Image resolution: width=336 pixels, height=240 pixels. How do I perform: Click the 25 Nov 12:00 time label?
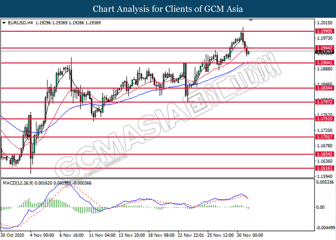(220, 235)
